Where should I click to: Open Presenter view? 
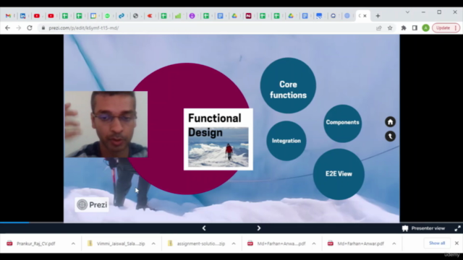tap(423, 228)
